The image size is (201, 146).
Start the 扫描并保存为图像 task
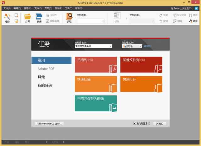click(96, 104)
